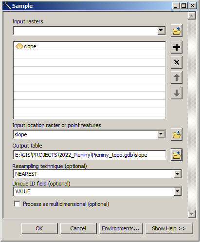Click the Cancel button
Screen dimensions: 200x242
(78, 228)
